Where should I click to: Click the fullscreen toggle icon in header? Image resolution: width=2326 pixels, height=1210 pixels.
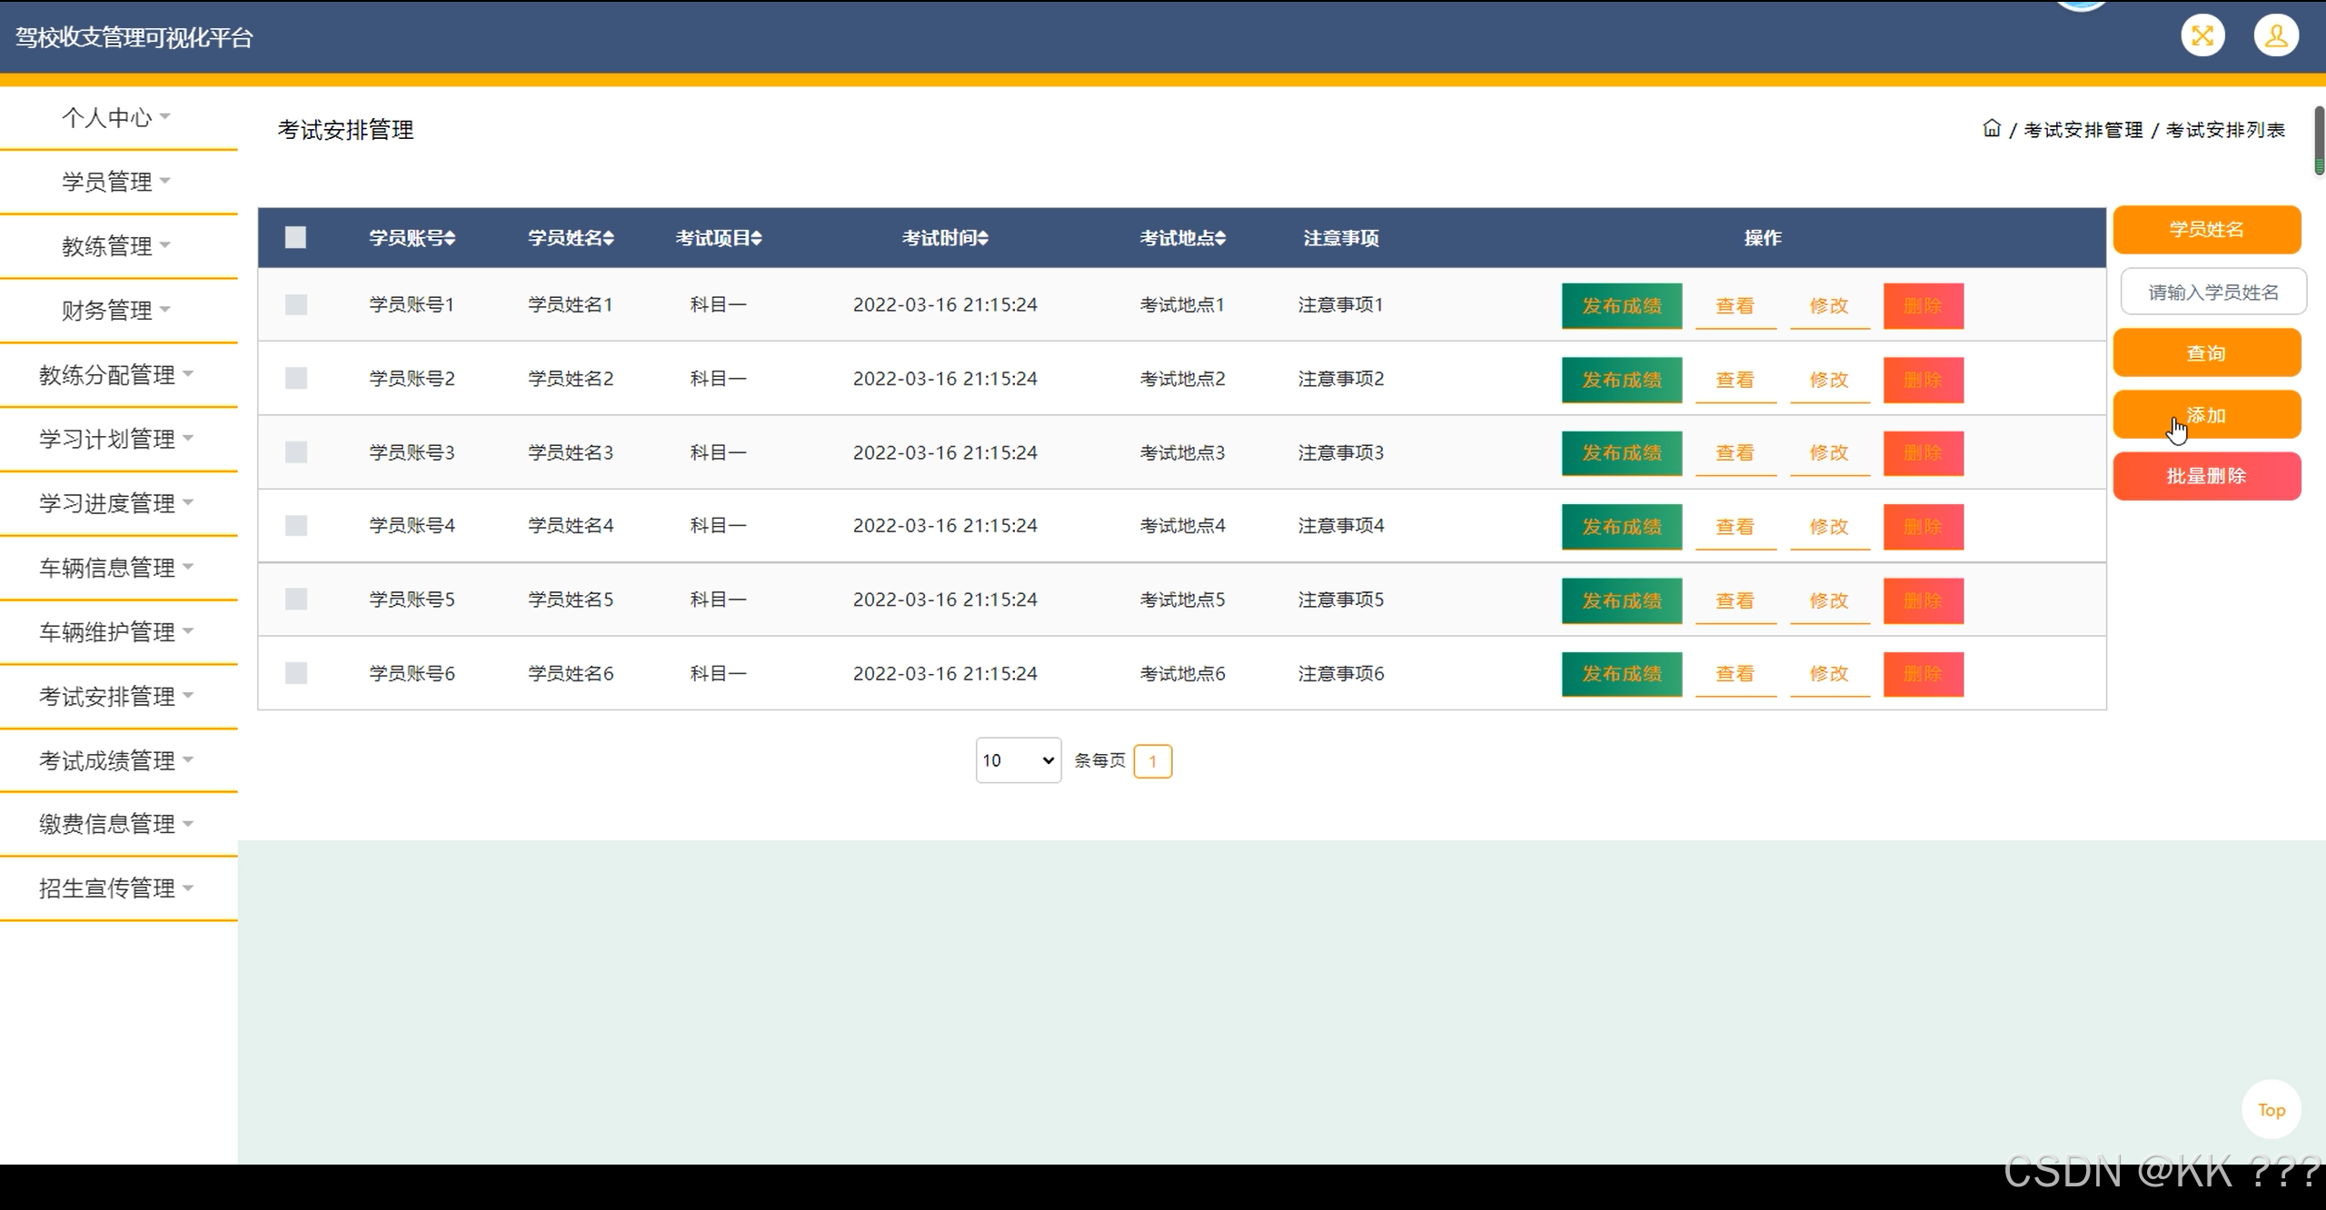point(2202,36)
